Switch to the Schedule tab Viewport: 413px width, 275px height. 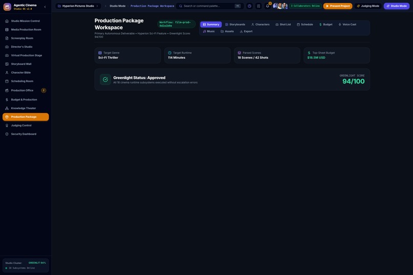coord(305,25)
